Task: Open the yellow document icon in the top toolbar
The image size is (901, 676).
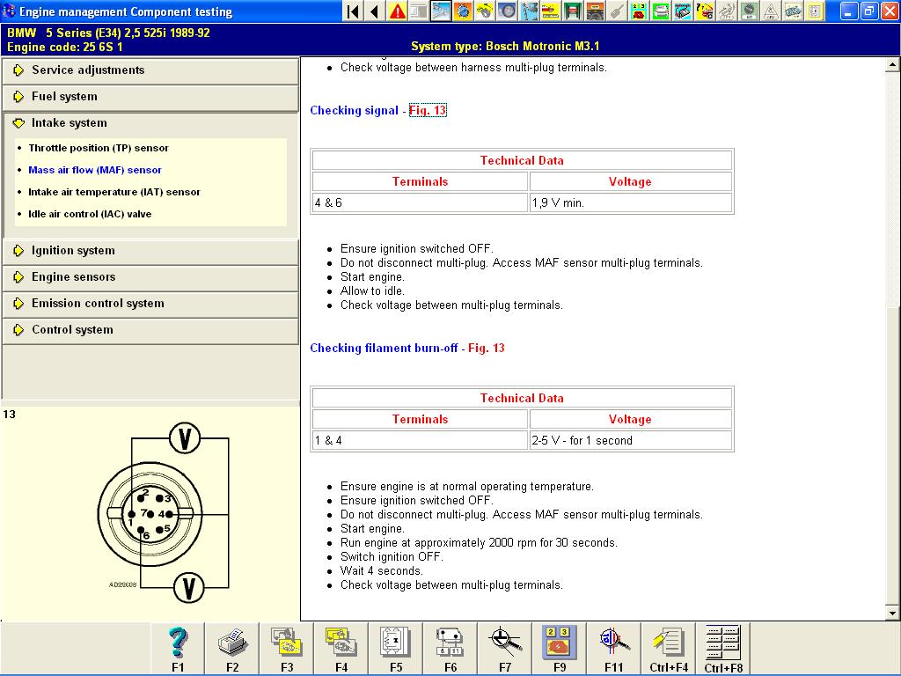Action: pyautogui.click(x=814, y=11)
